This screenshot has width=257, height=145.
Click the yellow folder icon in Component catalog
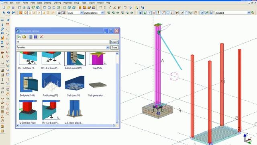point(24,37)
